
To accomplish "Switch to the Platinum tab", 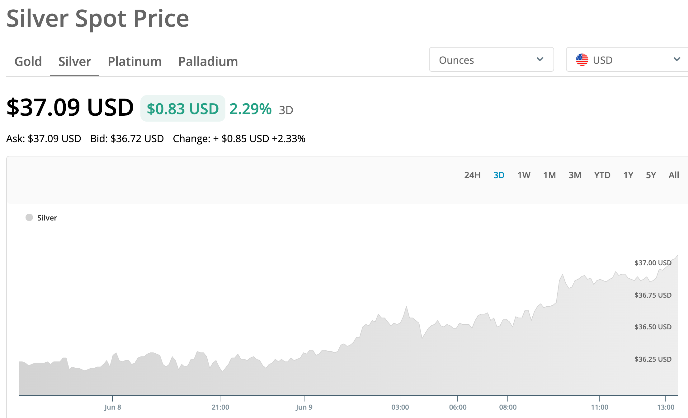I will (x=134, y=61).
